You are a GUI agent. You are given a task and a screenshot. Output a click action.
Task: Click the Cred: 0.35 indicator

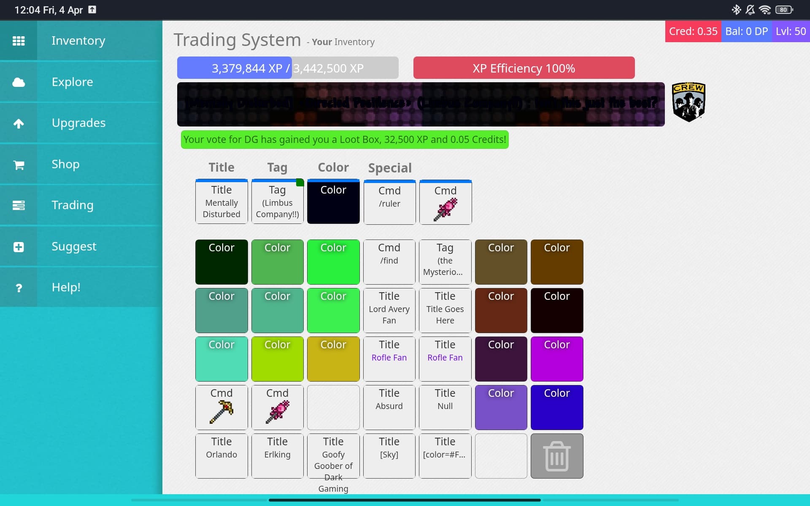[x=693, y=31]
